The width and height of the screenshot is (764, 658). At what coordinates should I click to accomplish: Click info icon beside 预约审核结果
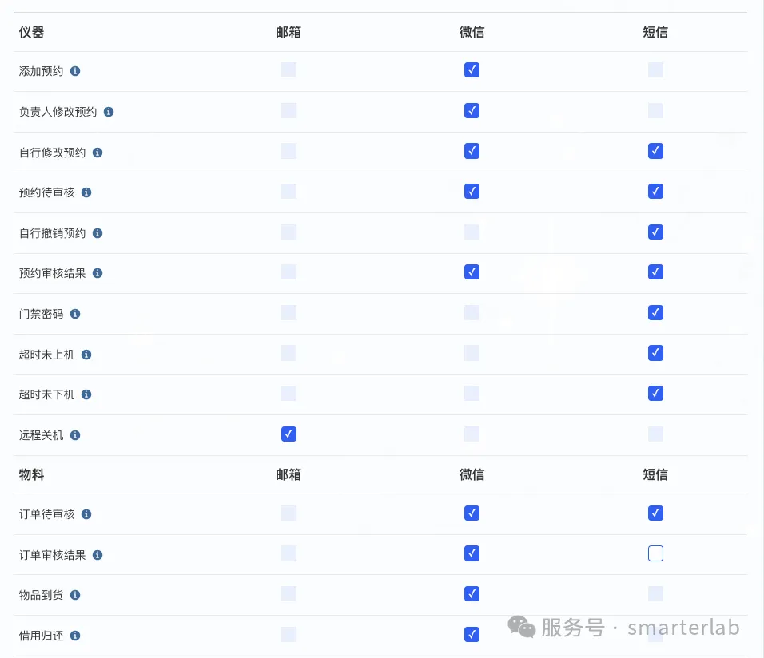click(x=97, y=273)
